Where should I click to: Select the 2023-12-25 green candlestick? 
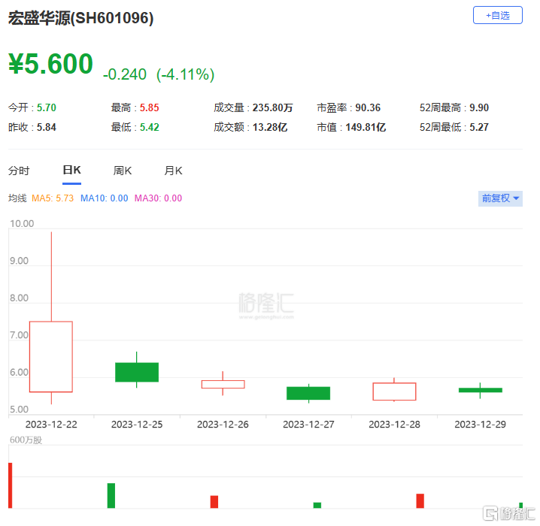(x=137, y=372)
